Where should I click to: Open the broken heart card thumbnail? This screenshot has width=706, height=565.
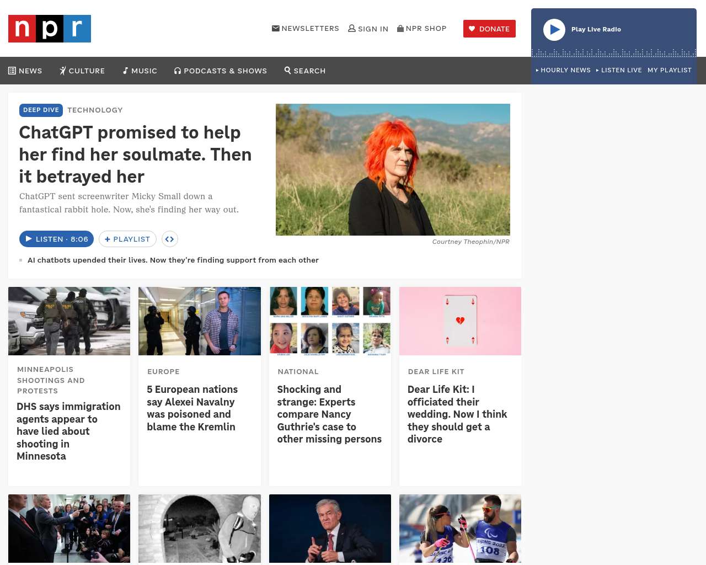pos(460,321)
